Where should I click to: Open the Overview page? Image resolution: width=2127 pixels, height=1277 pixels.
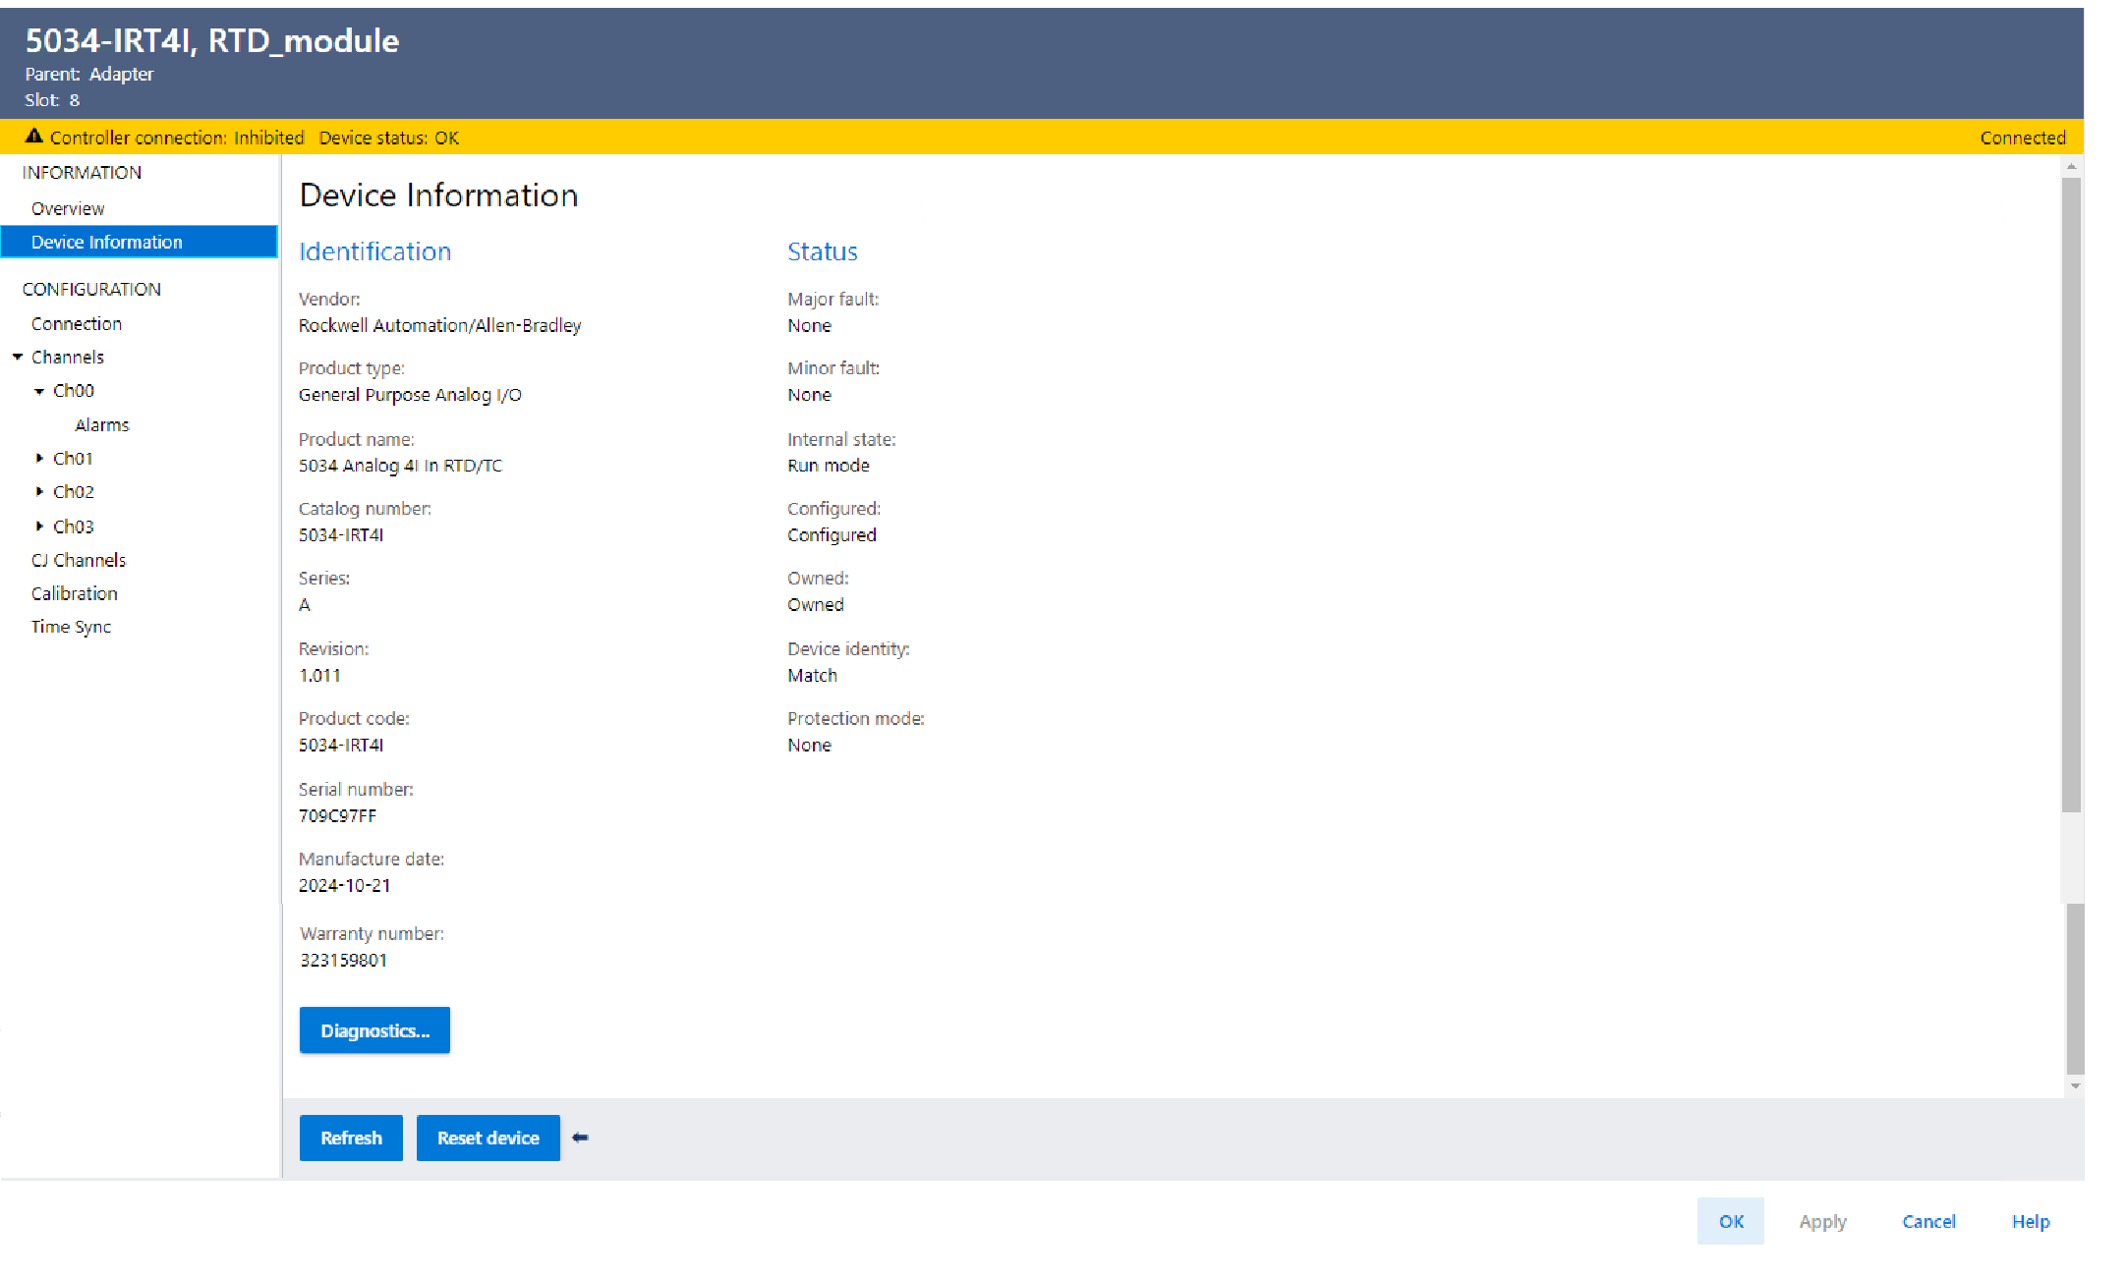[x=68, y=208]
